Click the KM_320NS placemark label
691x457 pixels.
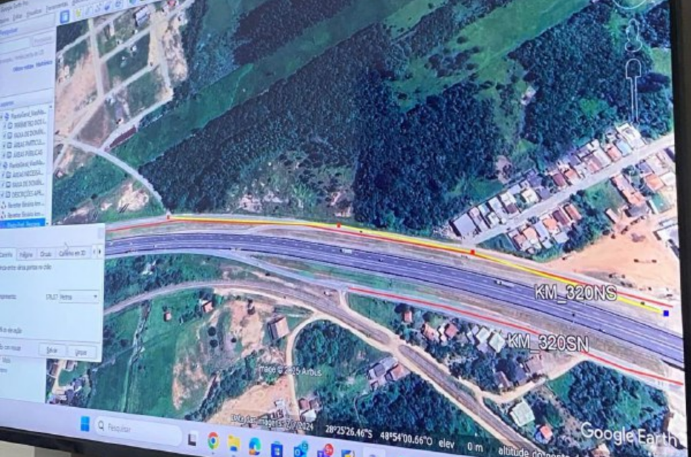point(576,293)
